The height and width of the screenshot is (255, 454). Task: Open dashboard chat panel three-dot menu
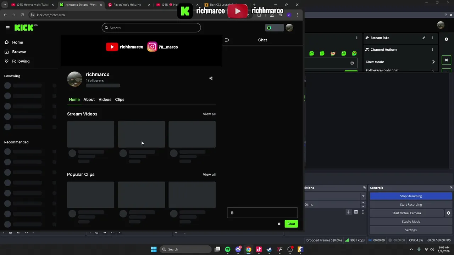357,38
